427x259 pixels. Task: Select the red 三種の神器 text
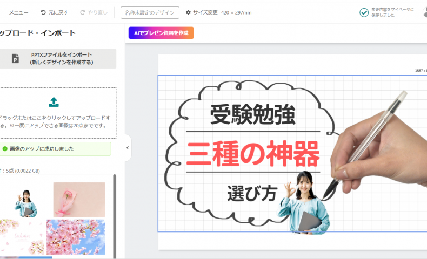tap(253, 153)
